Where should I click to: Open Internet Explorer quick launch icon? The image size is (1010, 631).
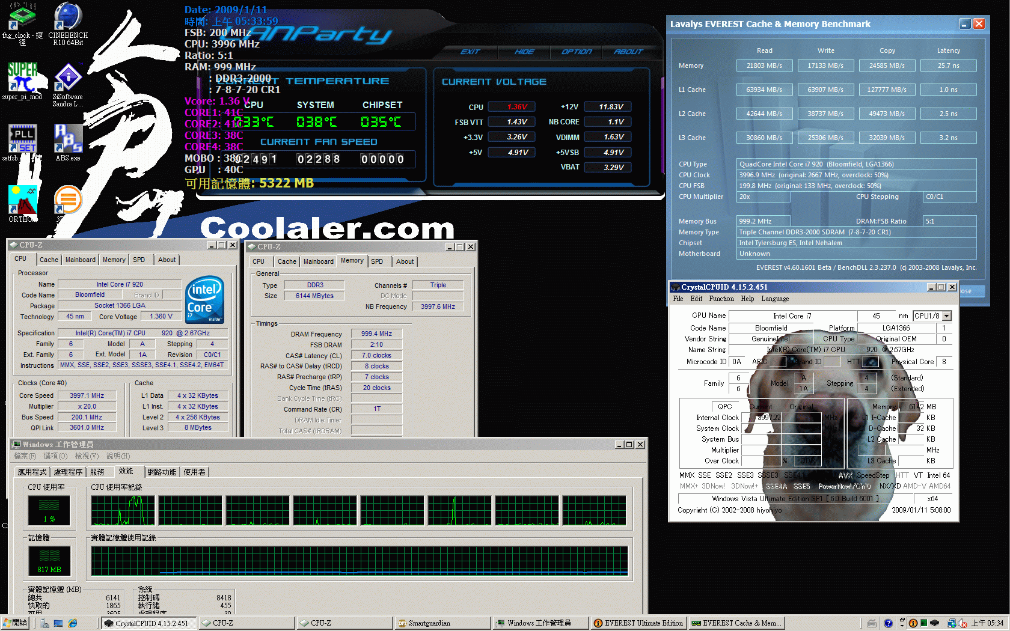coord(73,624)
